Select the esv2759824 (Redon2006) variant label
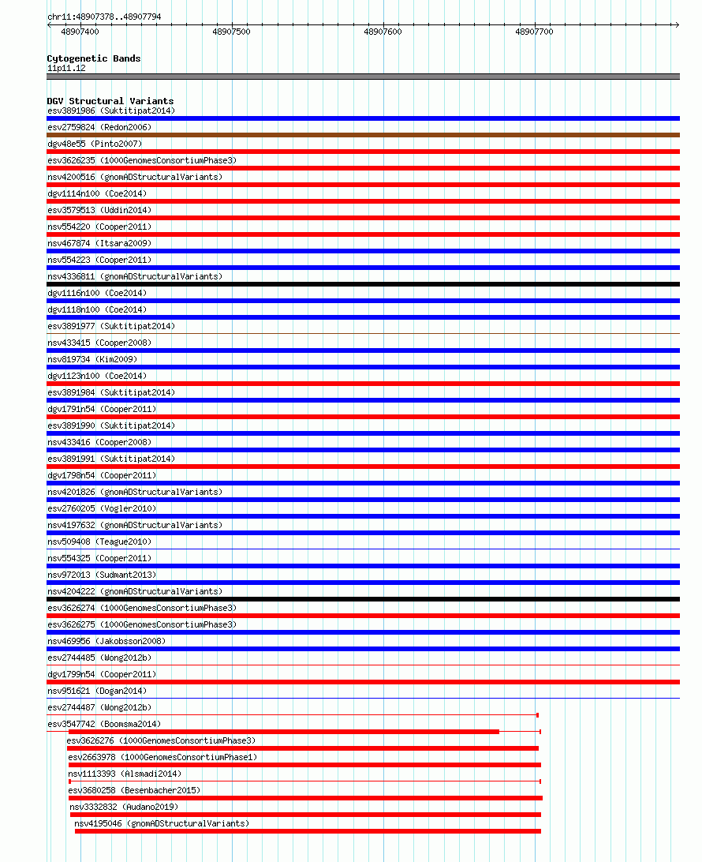 [x=99, y=127]
